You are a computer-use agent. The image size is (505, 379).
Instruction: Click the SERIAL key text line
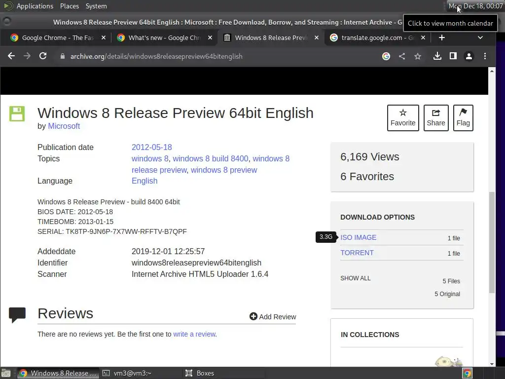coord(112,231)
